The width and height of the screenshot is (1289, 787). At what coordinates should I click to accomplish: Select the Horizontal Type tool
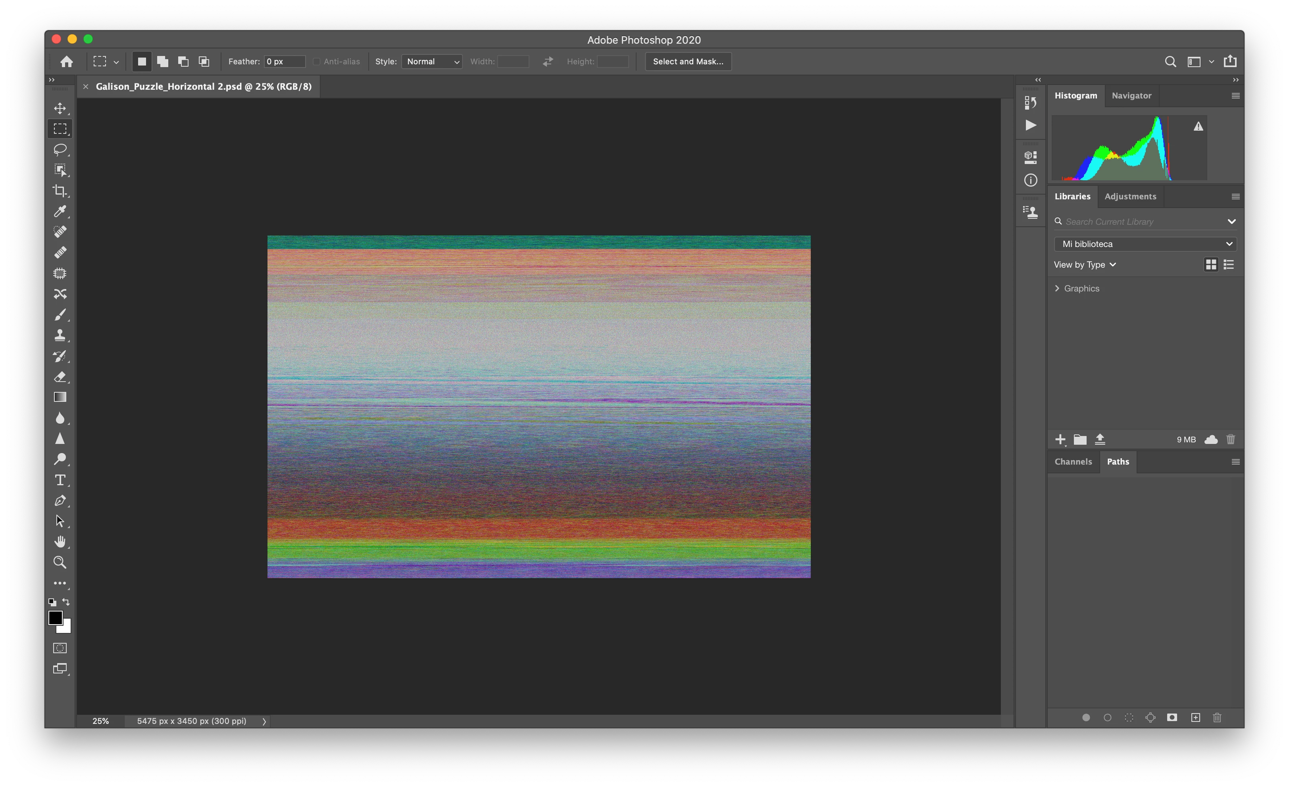[x=60, y=480]
